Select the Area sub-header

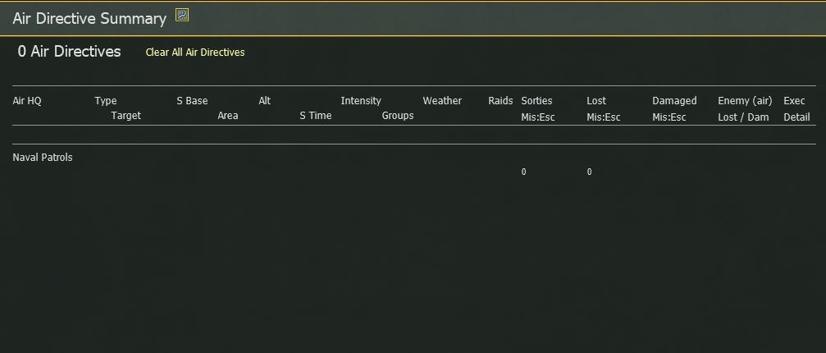tap(228, 116)
